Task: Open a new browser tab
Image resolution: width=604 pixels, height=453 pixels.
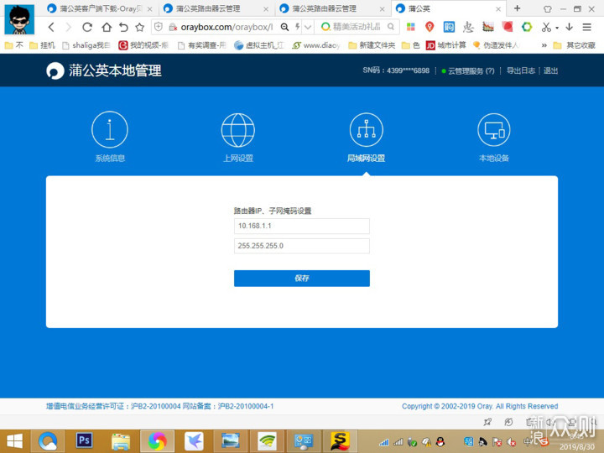Action: [517, 8]
